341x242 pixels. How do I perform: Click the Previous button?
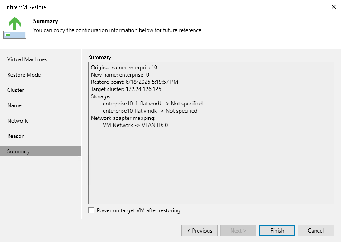(199, 231)
